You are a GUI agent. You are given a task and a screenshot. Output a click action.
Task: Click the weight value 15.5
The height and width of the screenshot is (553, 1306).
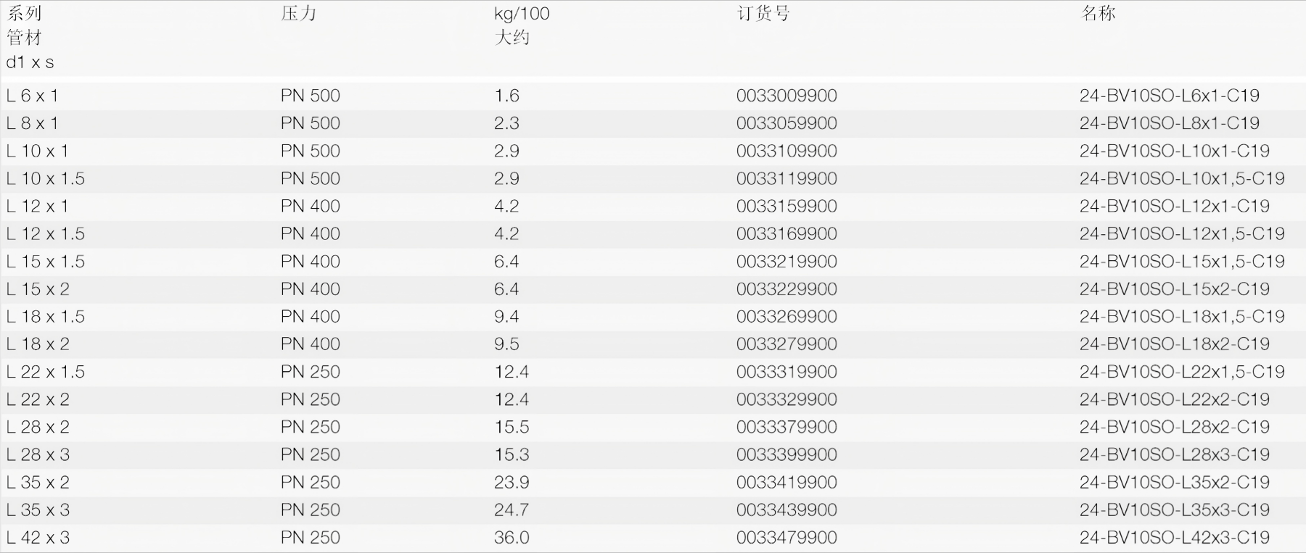[512, 427]
